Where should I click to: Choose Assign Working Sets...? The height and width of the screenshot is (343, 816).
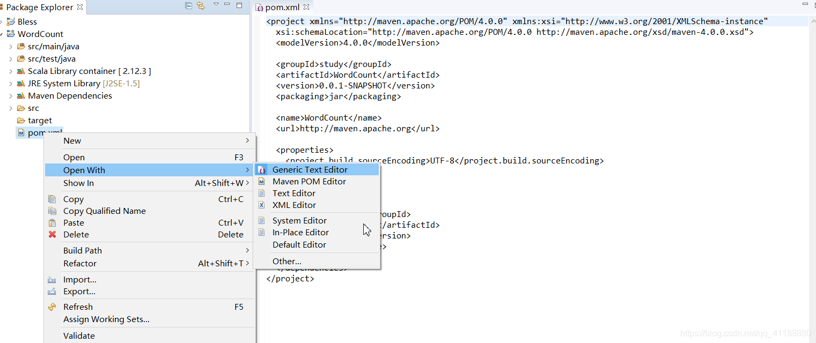(x=150, y=319)
